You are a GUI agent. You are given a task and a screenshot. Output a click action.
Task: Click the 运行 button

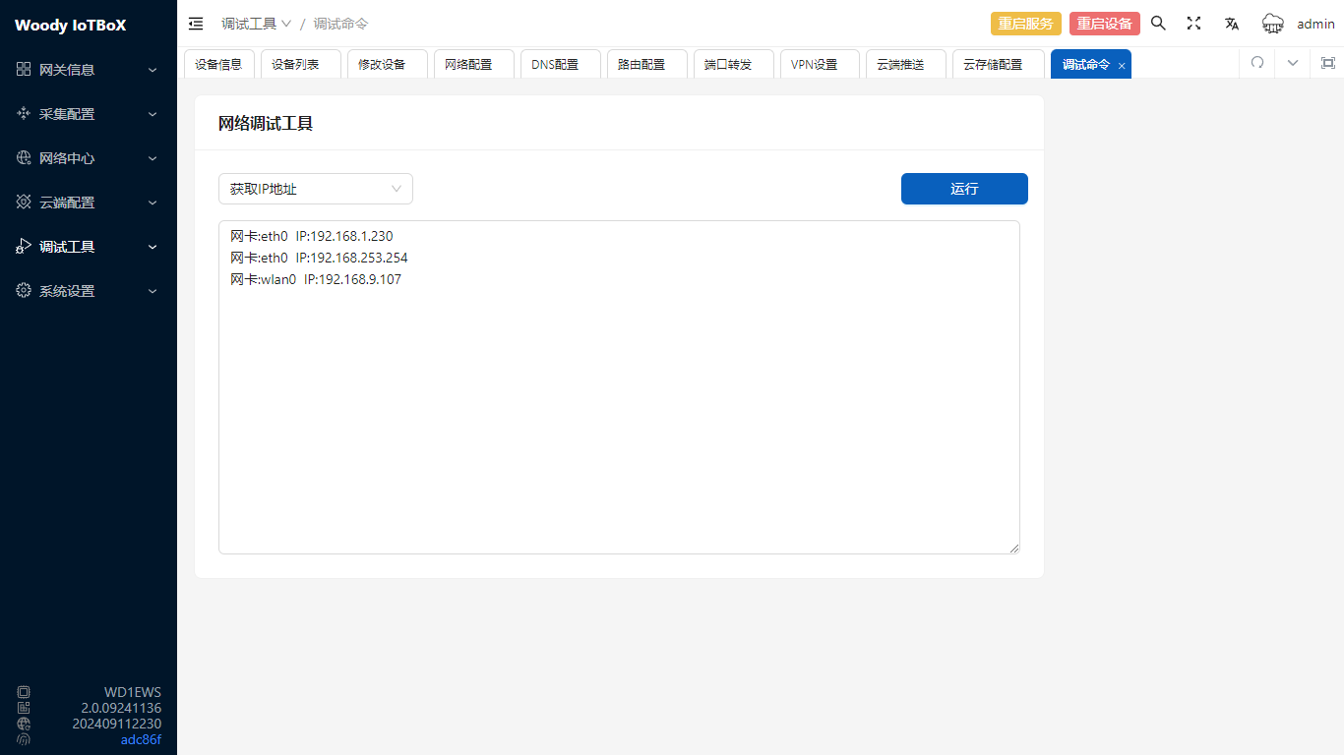coord(963,189)
